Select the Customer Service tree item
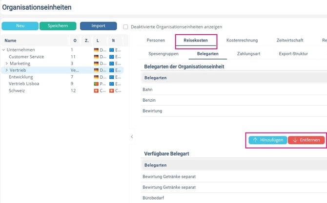Viewport: 327px width, 203px height. coord(26,57)
